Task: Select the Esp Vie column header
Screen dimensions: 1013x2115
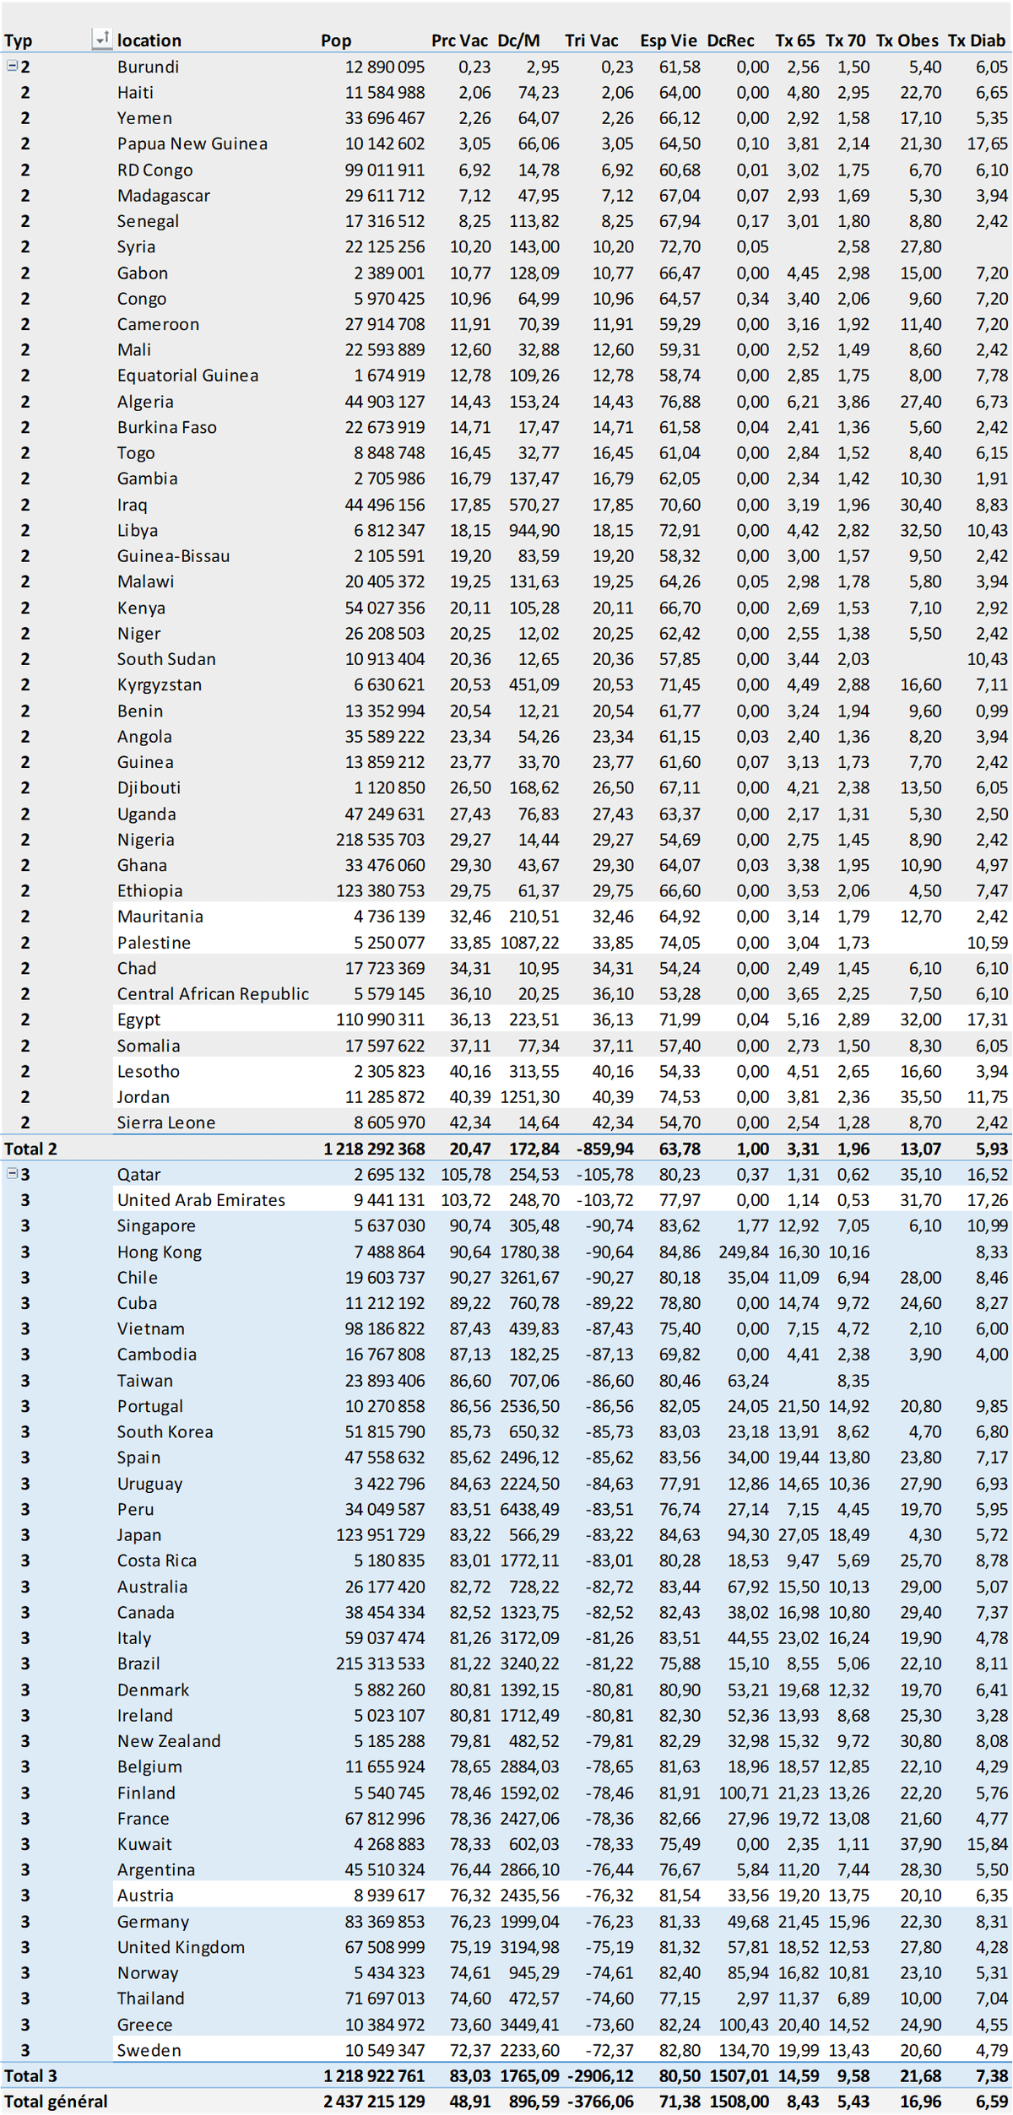Action: click(x=668, y=41)
